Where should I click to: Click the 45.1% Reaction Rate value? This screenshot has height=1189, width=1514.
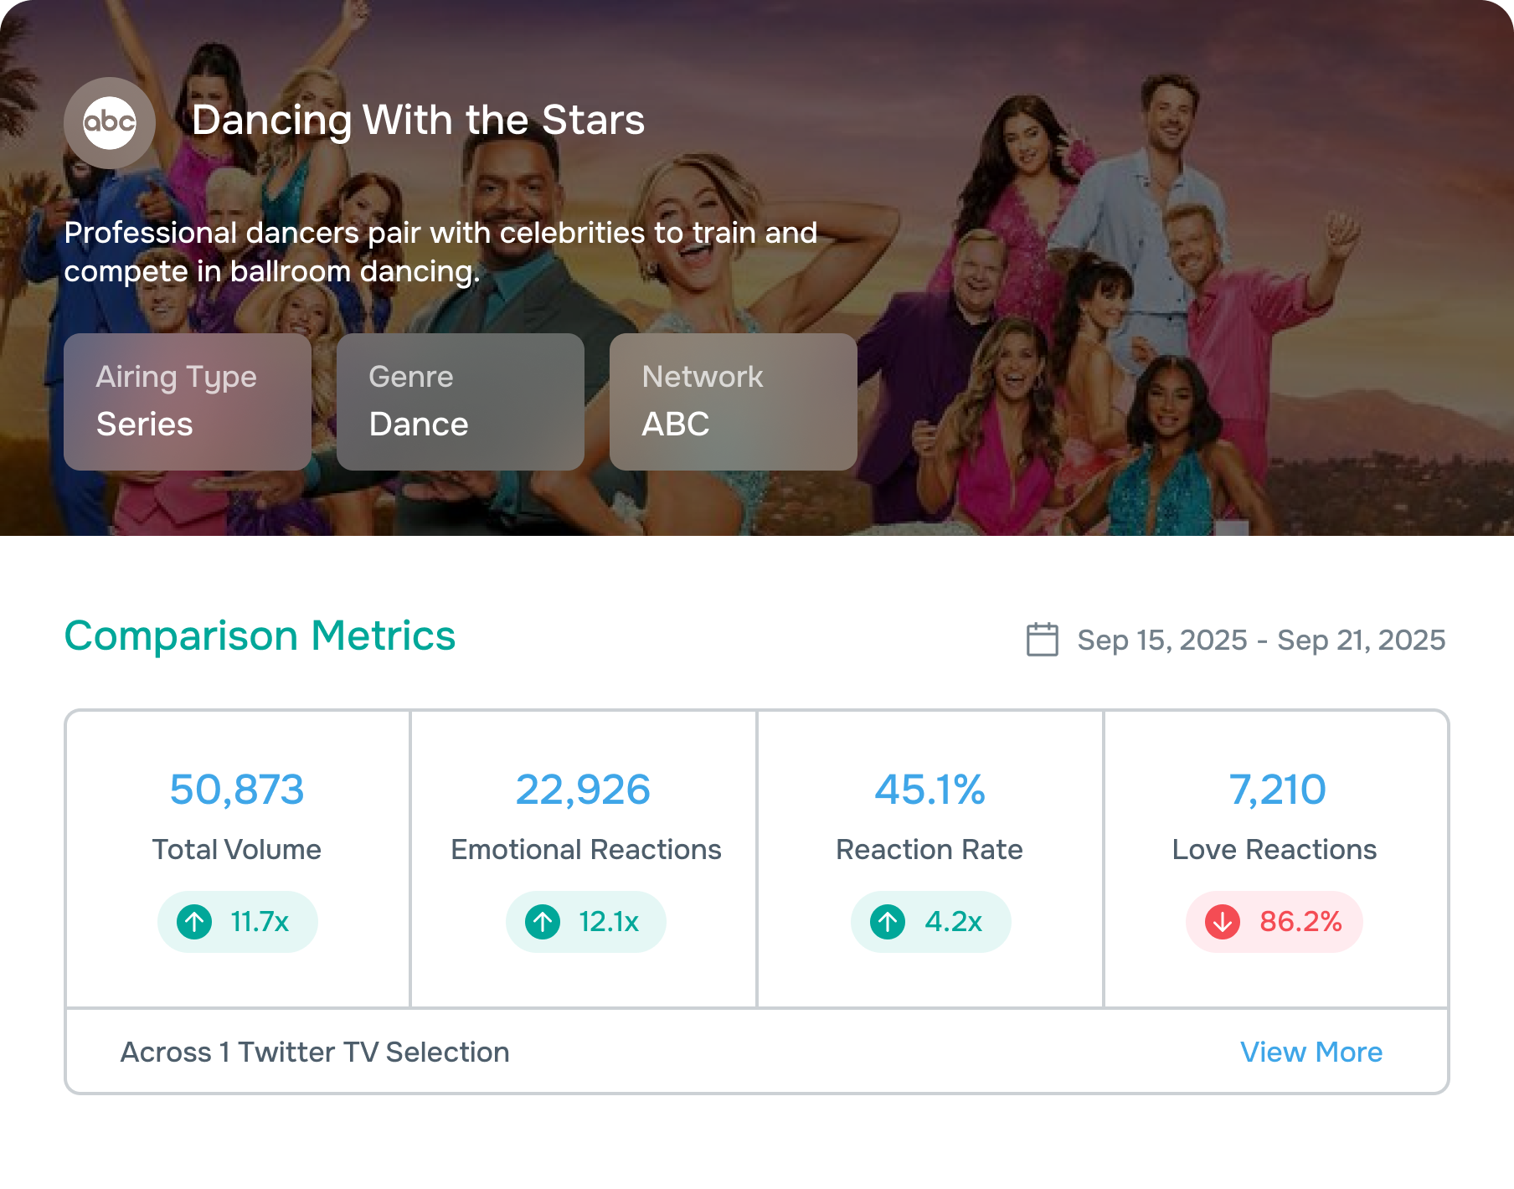click(930, 790)
